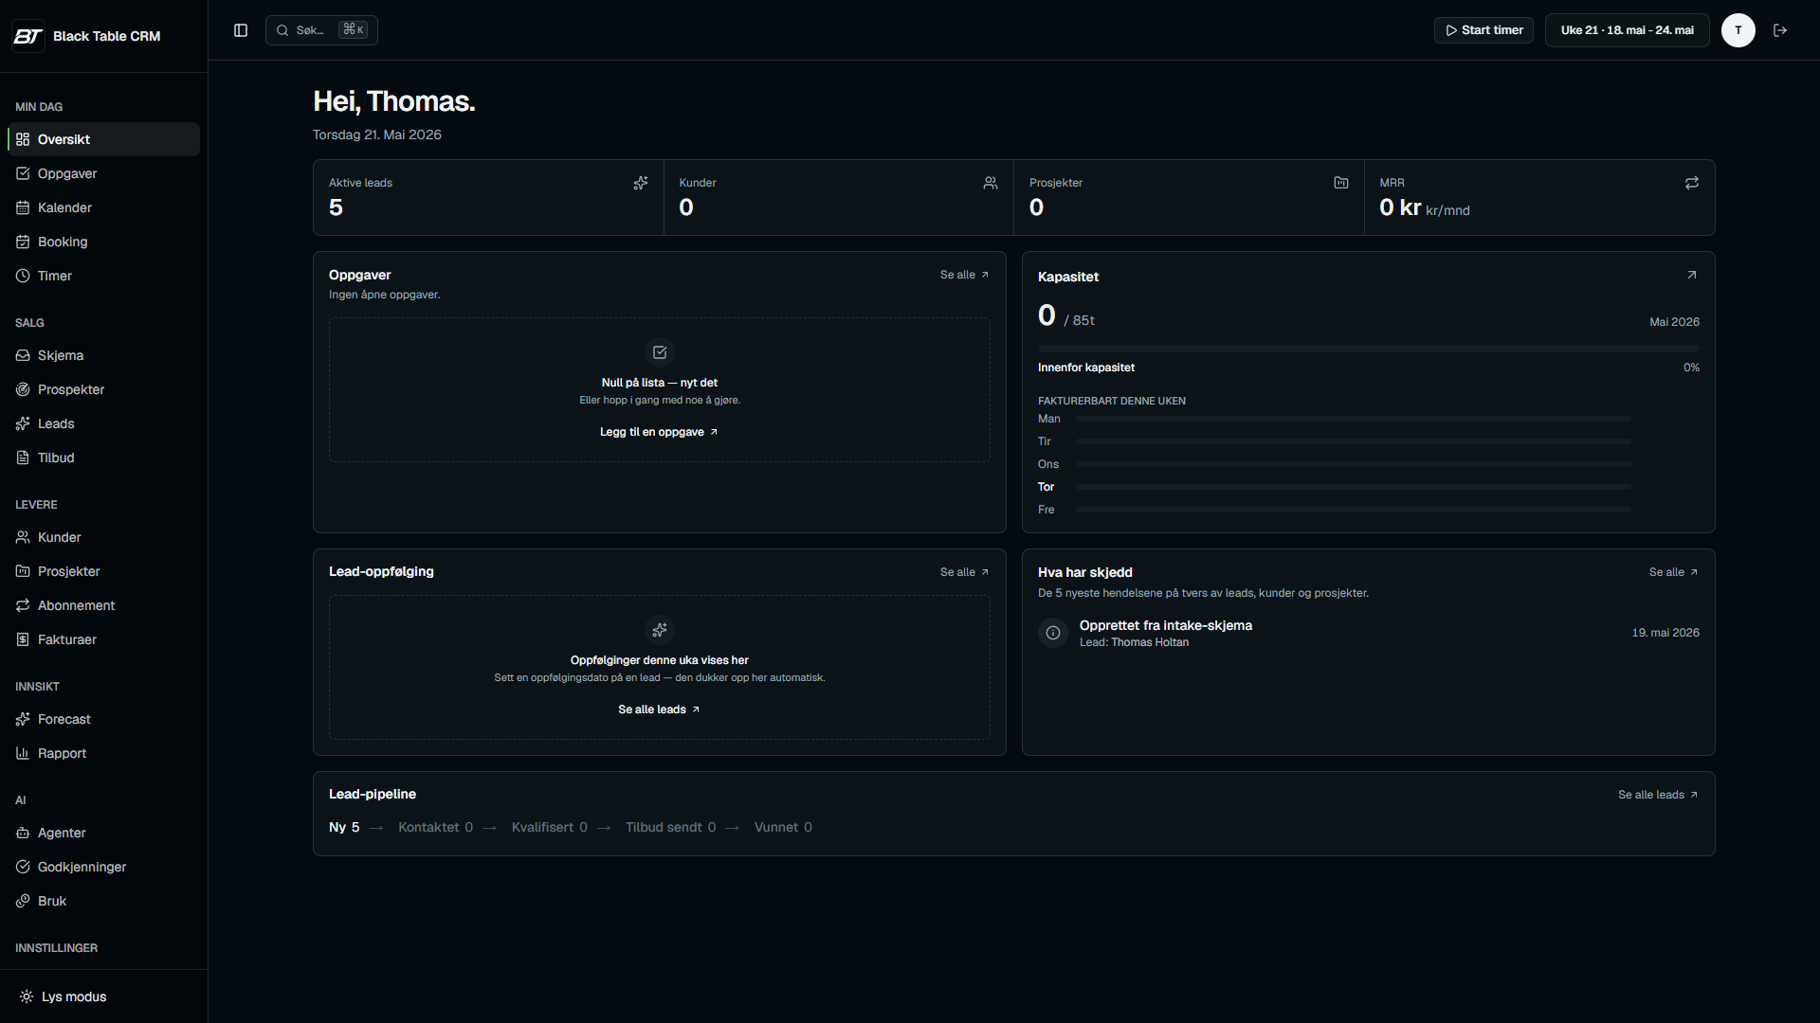Click the Tilbud document icon
The image size is (1820, 1023).
pos(23,458)
